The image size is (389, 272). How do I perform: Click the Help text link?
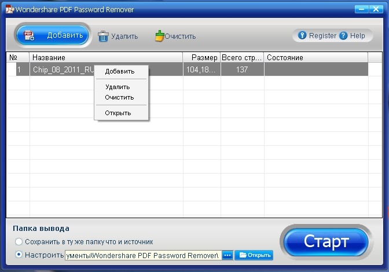point(358,36)
